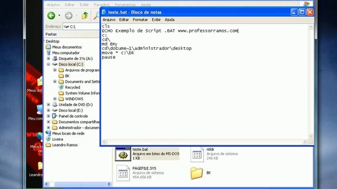Expand Arquivos de programas folder node
Image resolution: width=337 pixels, height=189 pixels.
click(55, 70)
